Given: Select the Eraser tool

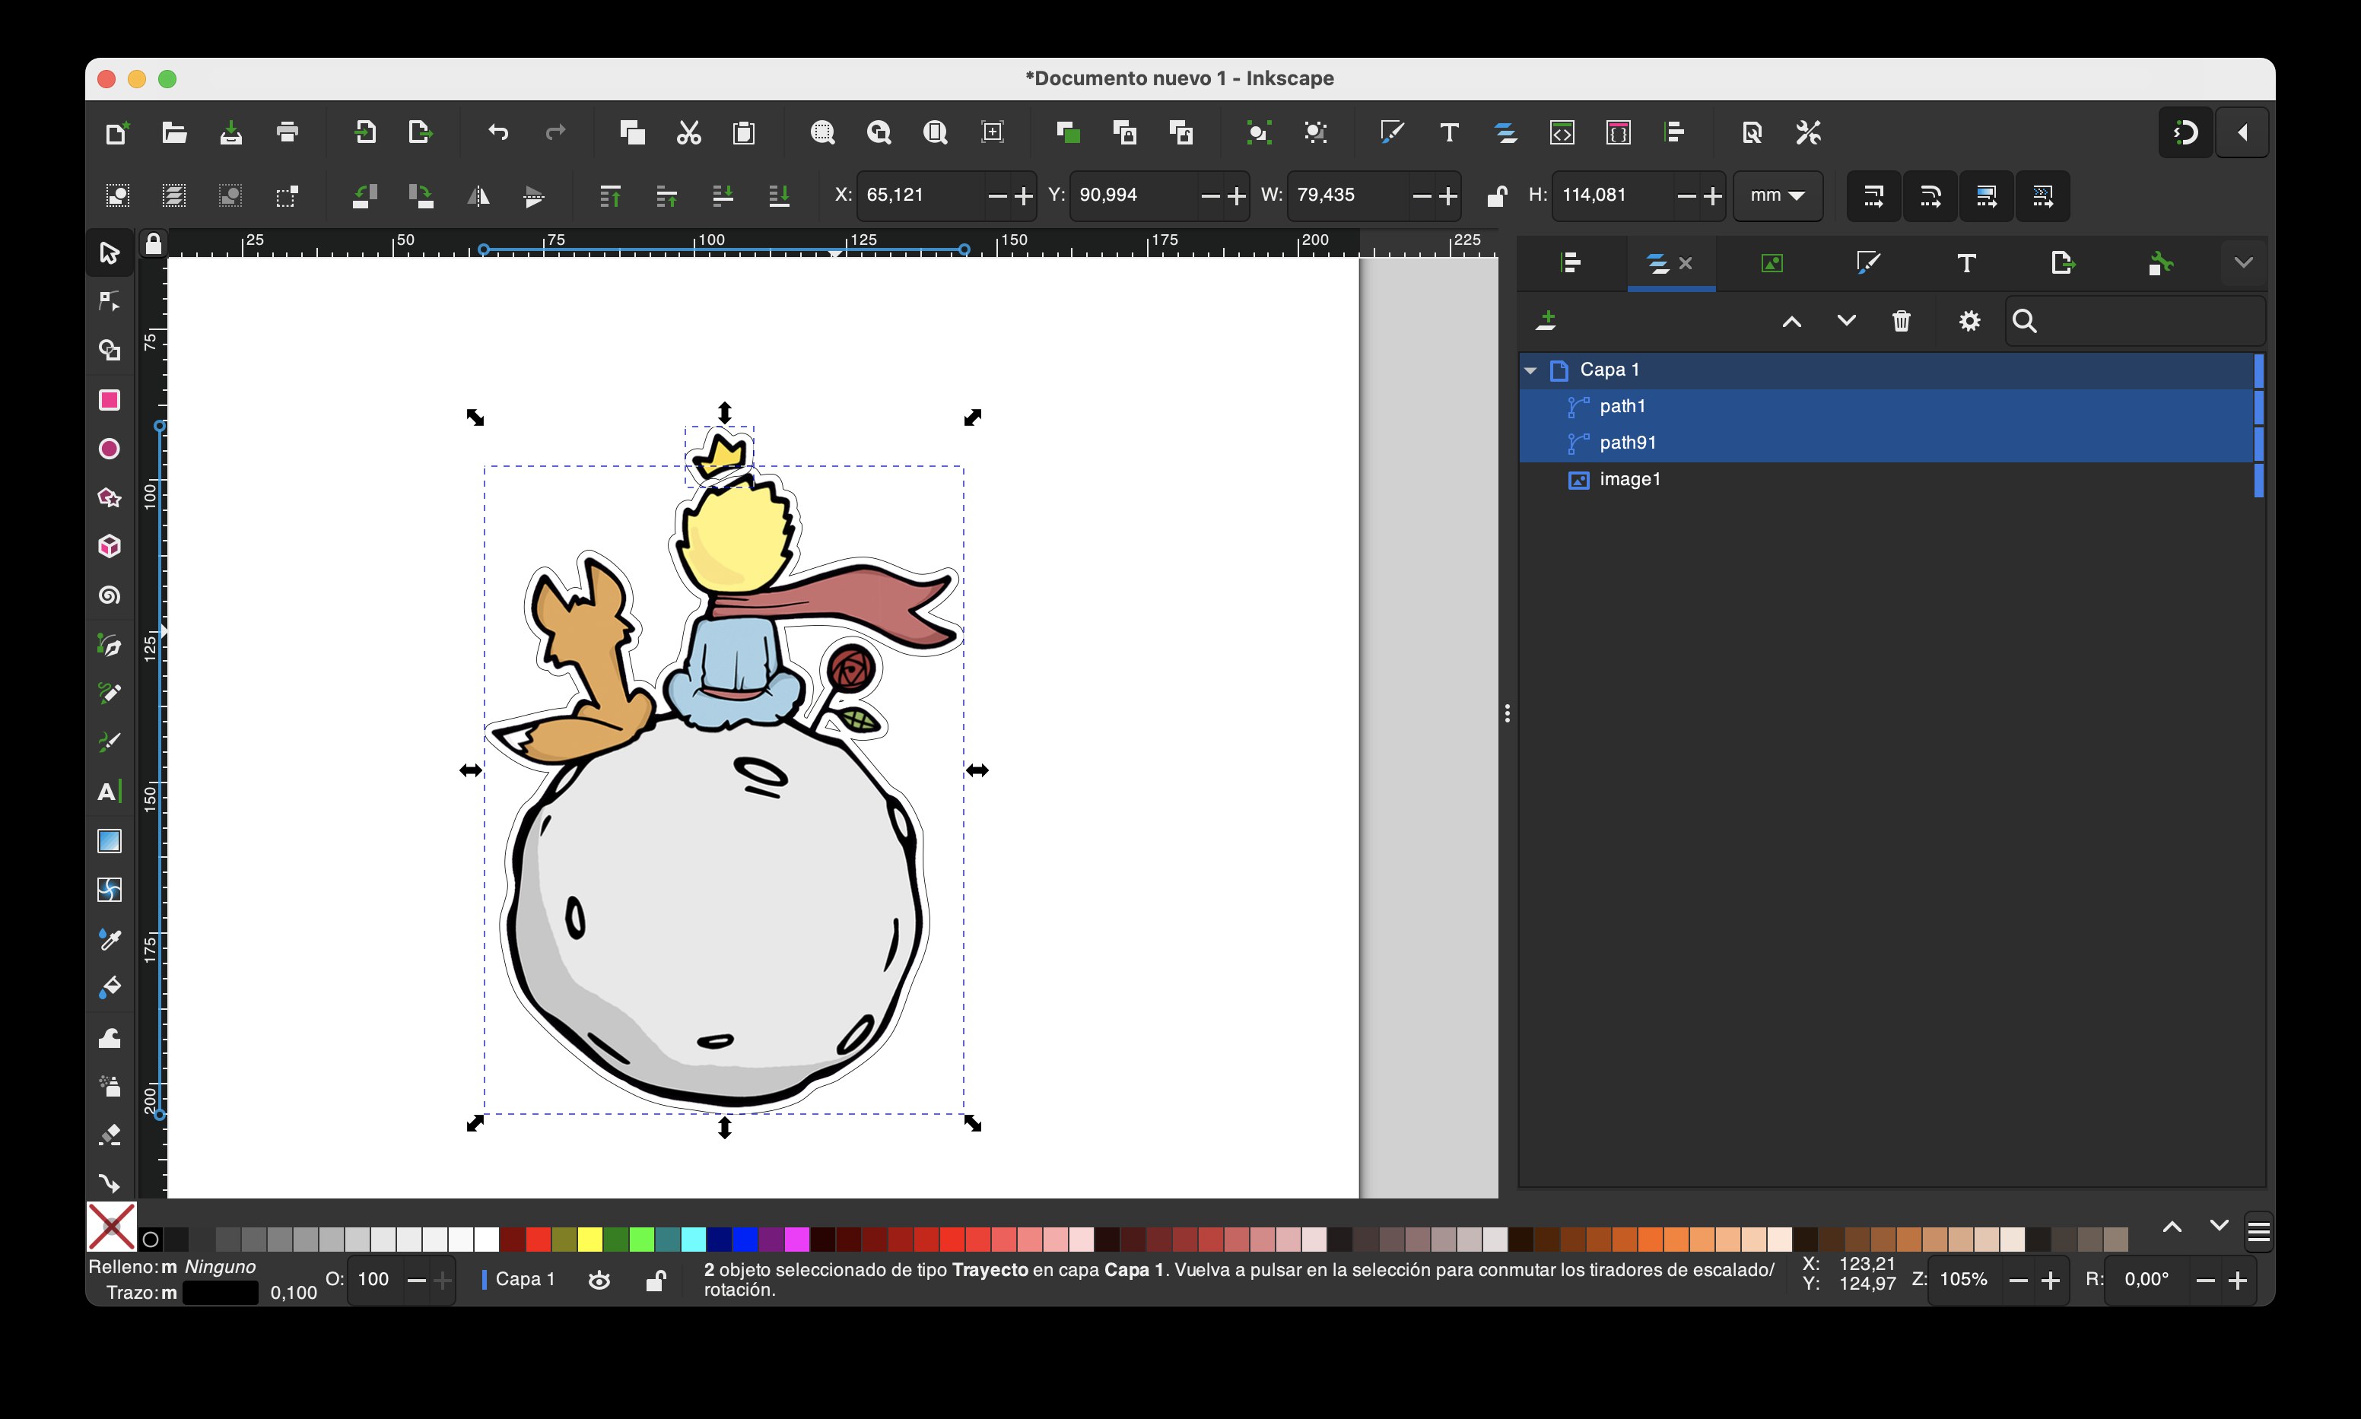Looking at the screenshot, I should click(109, 1135).
